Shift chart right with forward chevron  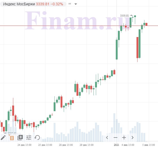tap(133, 138)
